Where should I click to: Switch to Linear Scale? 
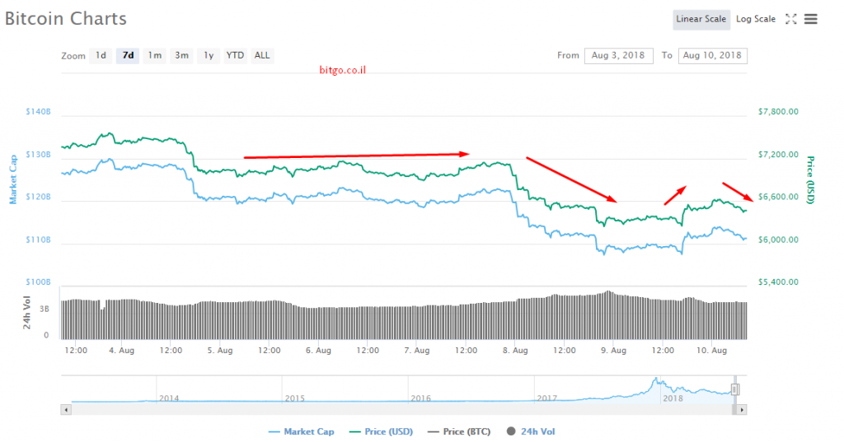click(701, 19)
